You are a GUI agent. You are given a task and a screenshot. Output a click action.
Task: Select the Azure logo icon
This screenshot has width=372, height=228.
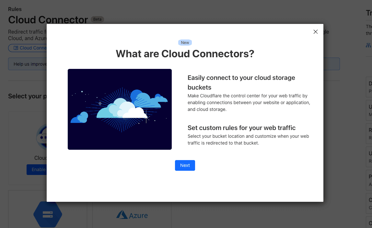[x=121, y=214]
